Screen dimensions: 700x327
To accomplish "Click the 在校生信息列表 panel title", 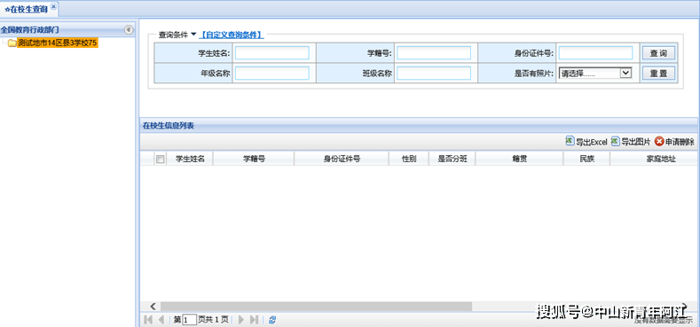I will pos(169,126).
